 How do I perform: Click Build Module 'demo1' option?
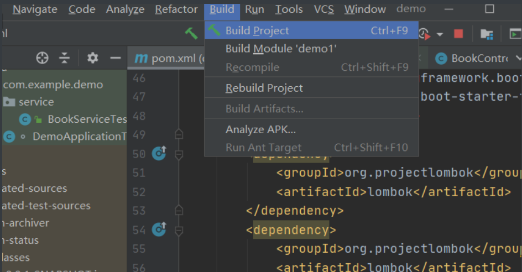pos(281,49)
